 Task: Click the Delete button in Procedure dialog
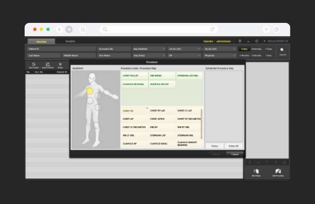click(x=214, y=146)
